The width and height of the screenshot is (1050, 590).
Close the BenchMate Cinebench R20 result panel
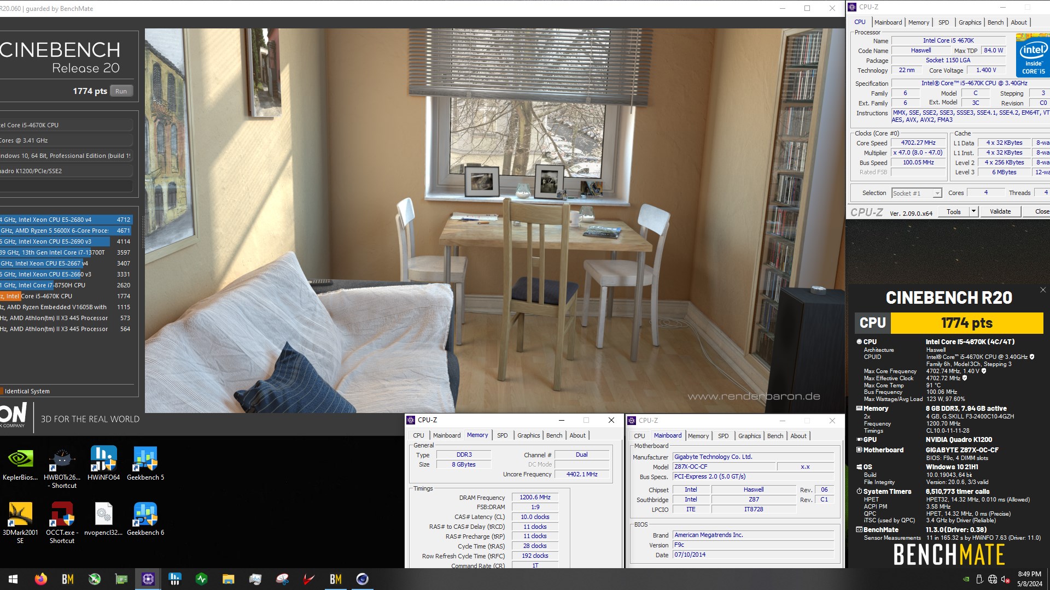[1043, 290]
